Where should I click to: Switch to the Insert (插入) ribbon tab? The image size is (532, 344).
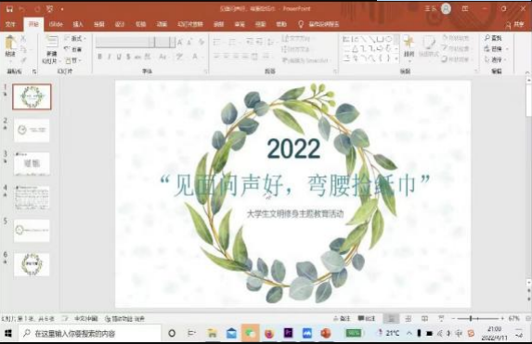[x=78, y=24]
